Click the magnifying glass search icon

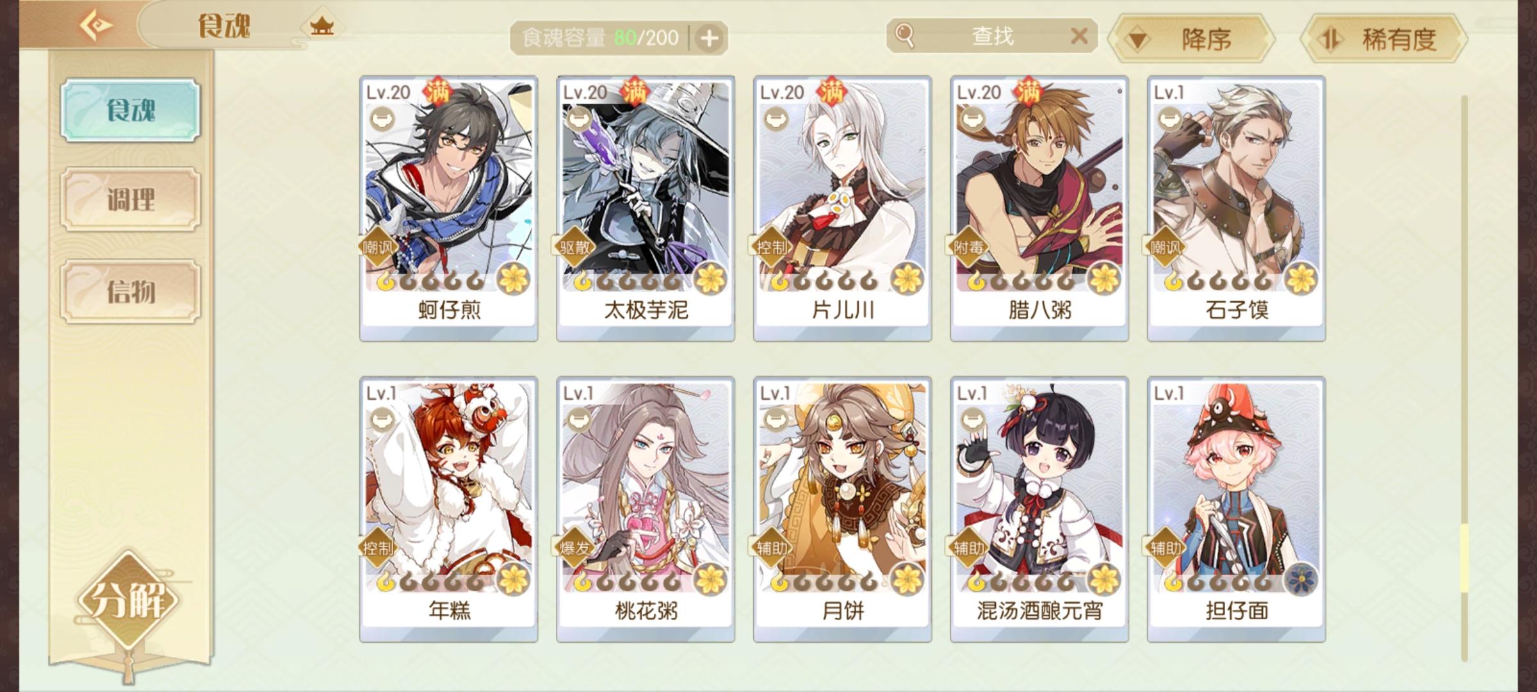click(904, 35)
